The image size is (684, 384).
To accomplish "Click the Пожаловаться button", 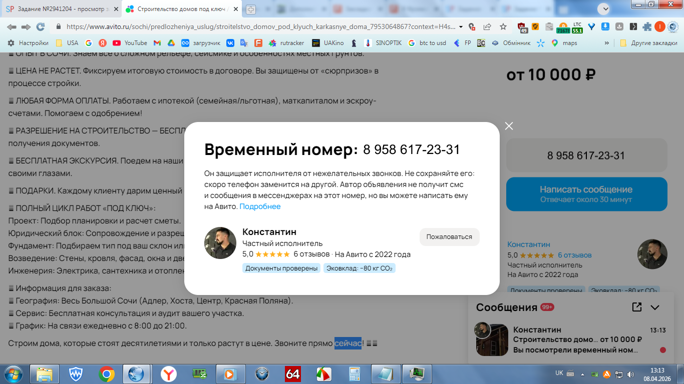I will (x=449, y=237).
